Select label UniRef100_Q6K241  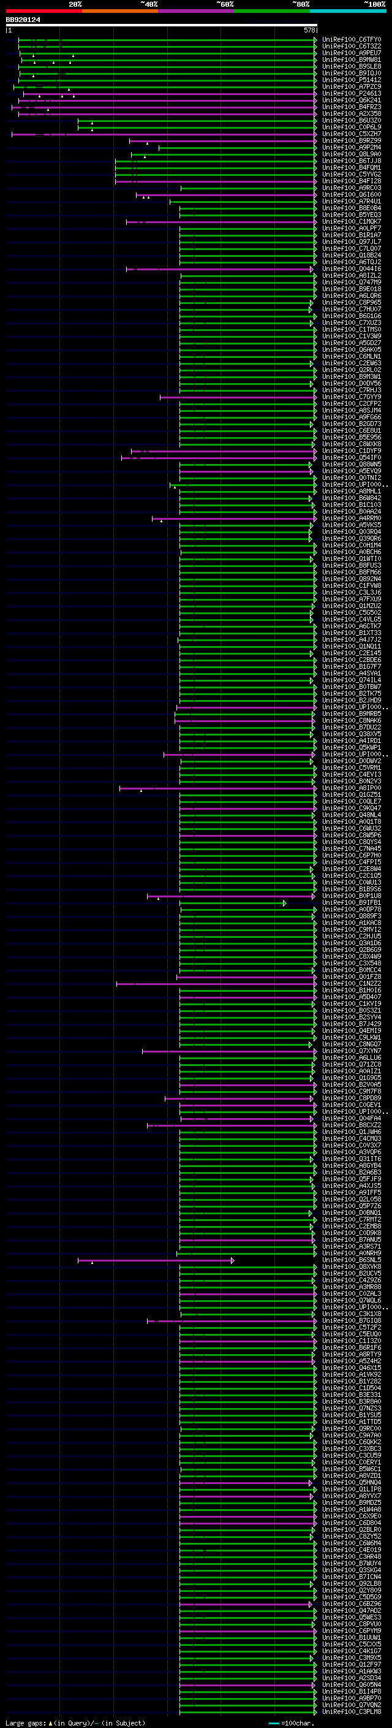[351, 101]
